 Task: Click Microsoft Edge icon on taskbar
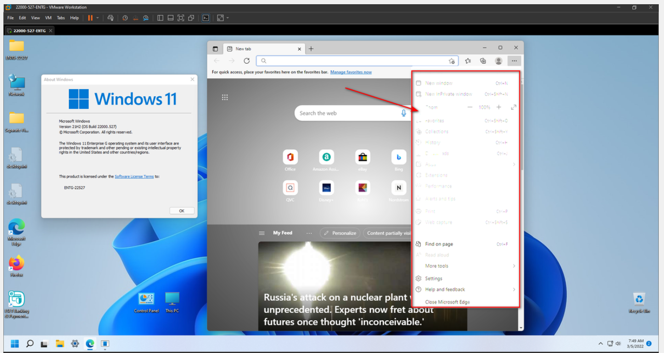(90, 343)
